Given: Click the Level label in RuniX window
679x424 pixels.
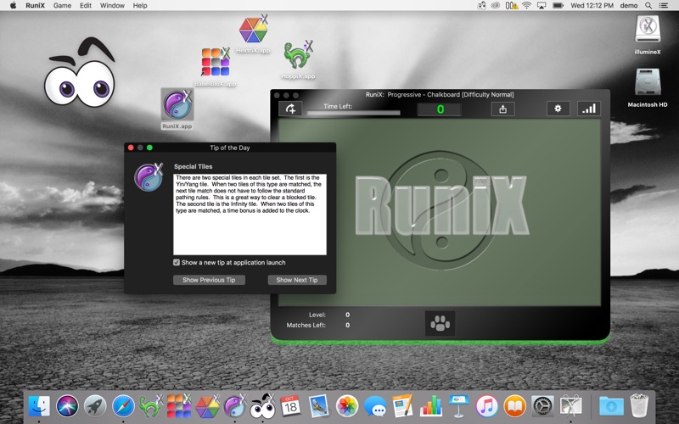Looking at the screenshot, I should click(x=317, y=315).
